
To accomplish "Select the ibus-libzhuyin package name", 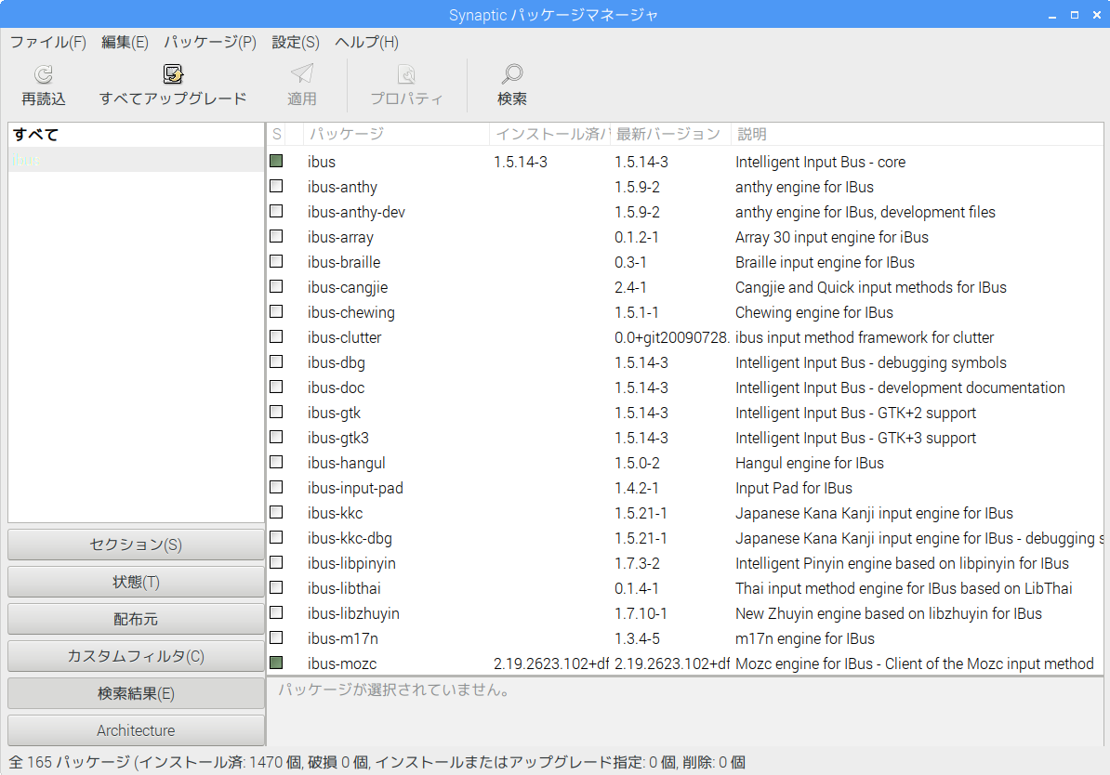I will coord(353,613).
